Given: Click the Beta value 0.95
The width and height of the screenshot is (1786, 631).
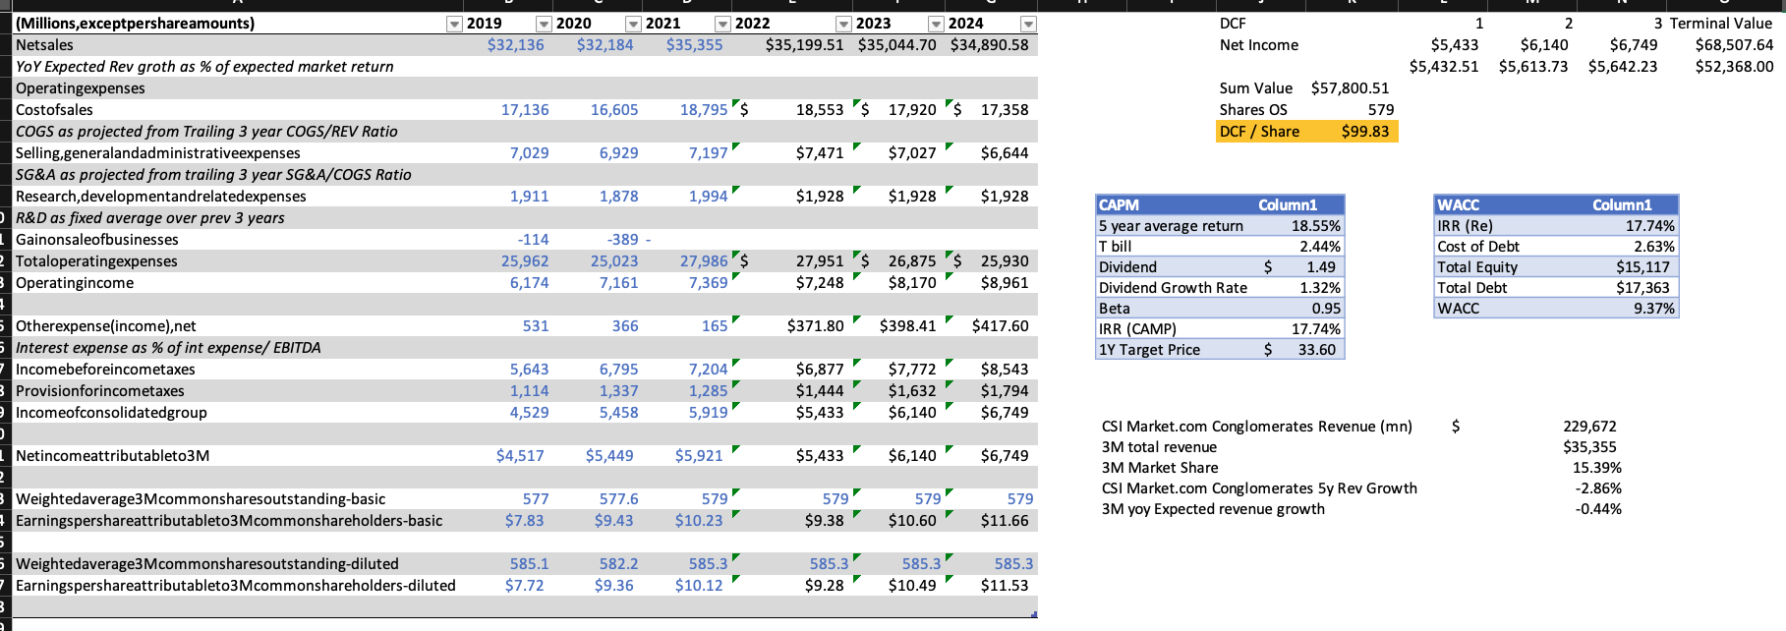Looking at the screenshot, I should (1325, 309).
